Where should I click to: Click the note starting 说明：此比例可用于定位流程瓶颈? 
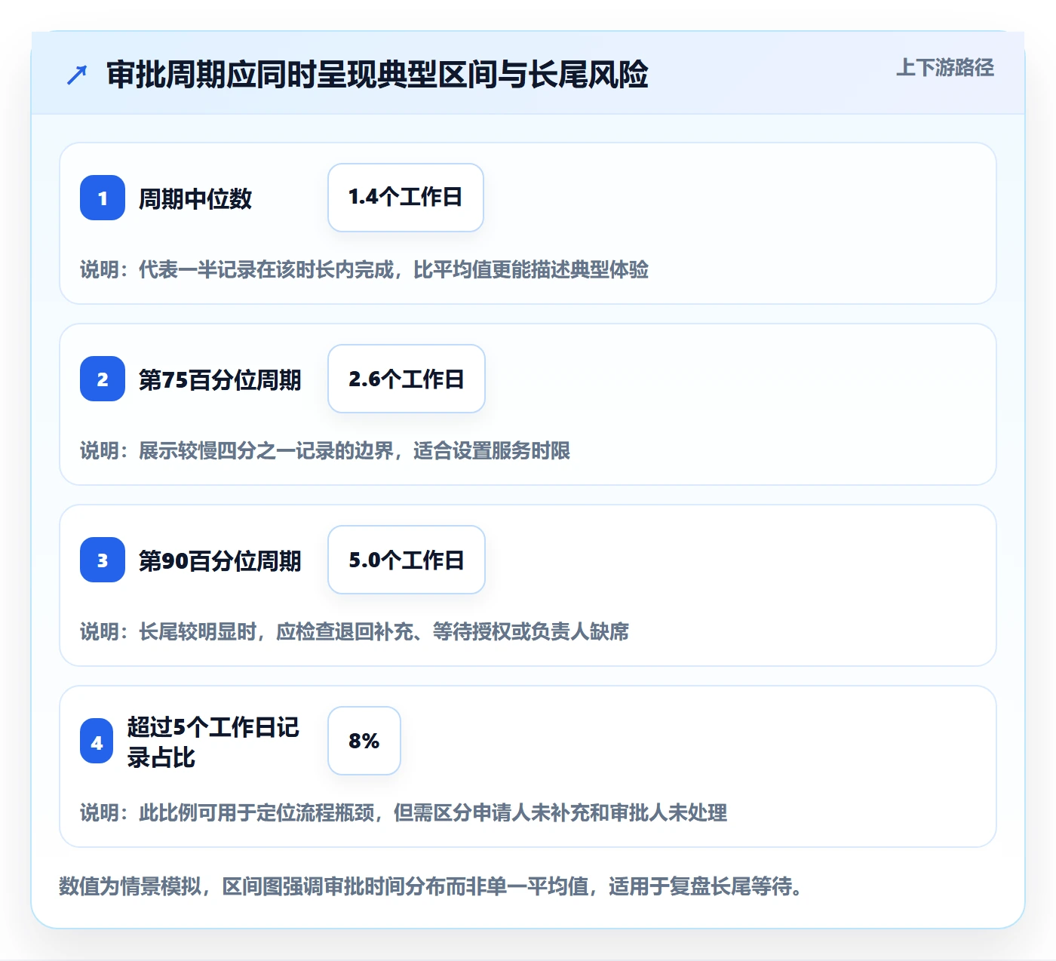404,812
